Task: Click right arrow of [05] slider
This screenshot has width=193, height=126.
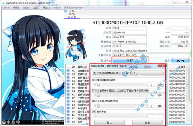Action: point(145,85)
